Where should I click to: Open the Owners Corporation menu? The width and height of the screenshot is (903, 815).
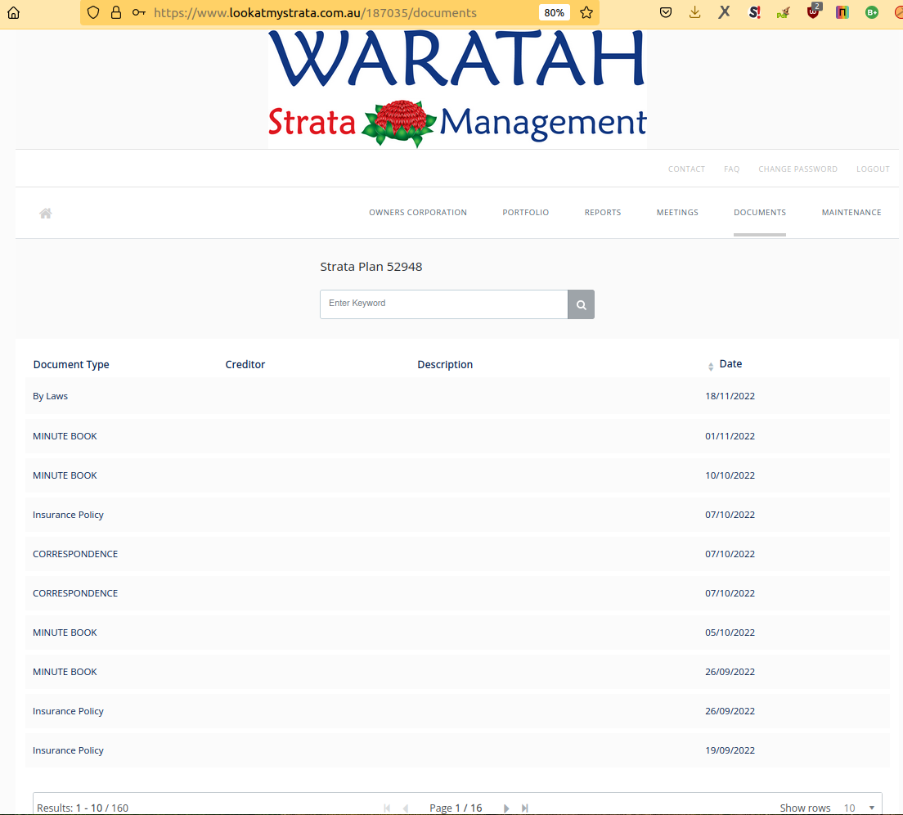tap(417, 213)
